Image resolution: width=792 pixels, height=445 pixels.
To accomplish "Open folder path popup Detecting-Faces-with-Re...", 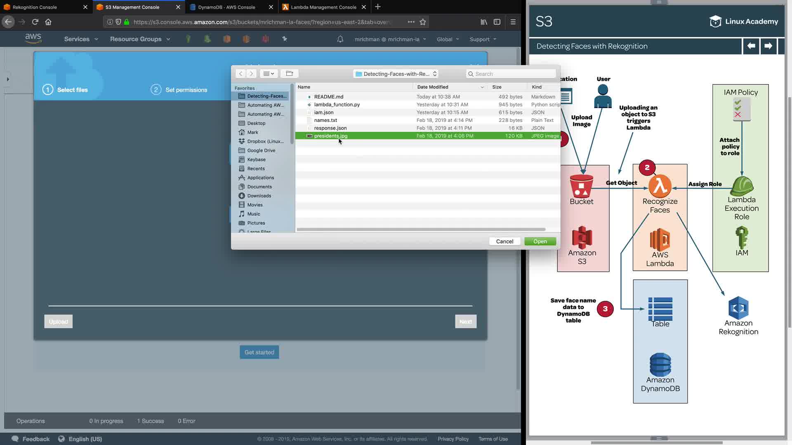I will click(396, 74).
